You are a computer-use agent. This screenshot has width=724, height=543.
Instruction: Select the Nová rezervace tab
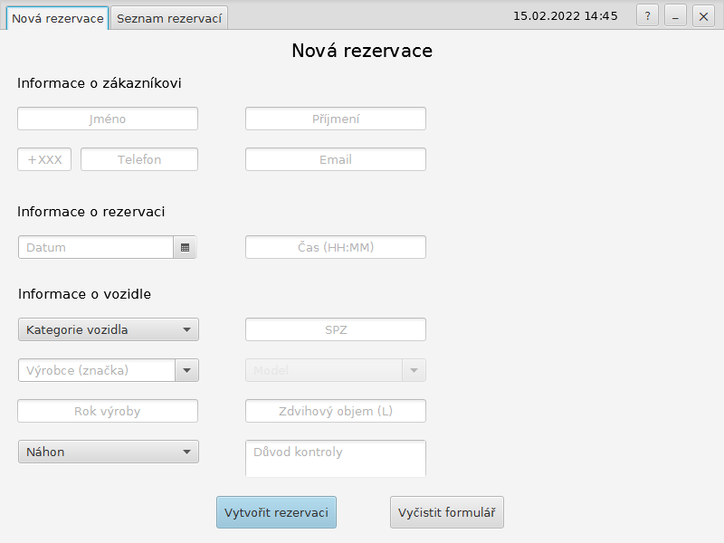click(x=57, y=18)
